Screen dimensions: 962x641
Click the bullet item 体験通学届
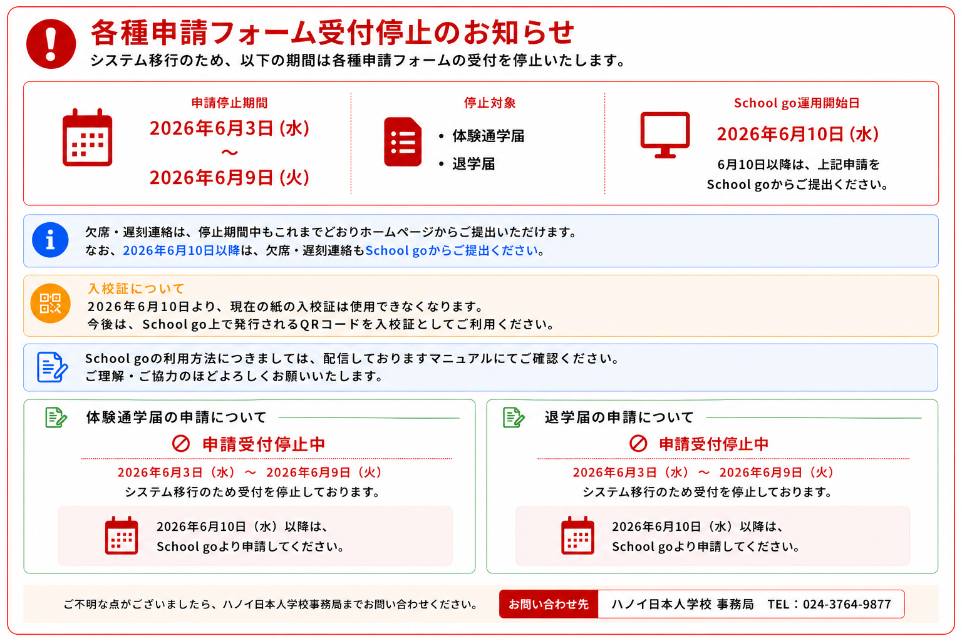coord(489,136)
